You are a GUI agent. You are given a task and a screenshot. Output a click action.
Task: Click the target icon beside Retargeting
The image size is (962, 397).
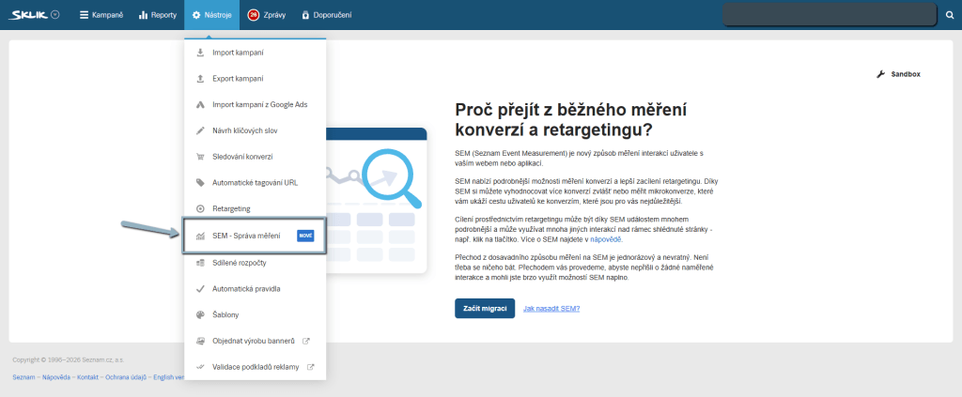pos(200,208)
